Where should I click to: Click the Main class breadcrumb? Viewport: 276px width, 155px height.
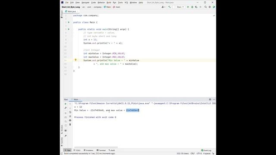(107, 7)
